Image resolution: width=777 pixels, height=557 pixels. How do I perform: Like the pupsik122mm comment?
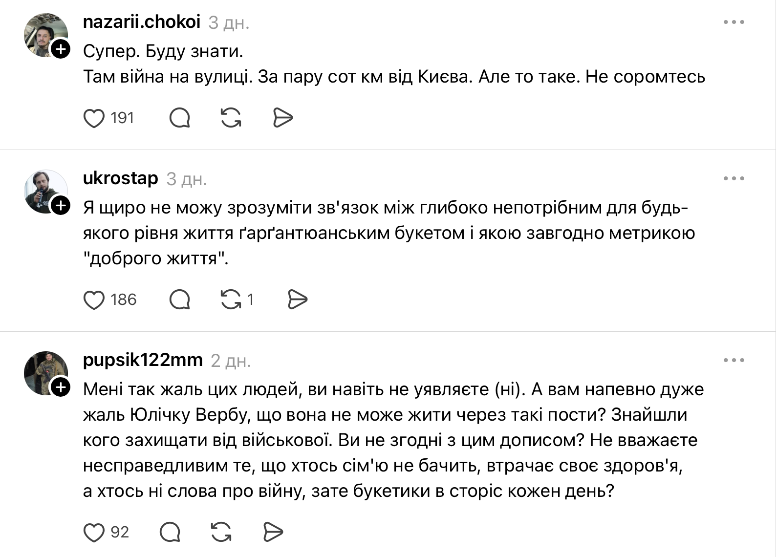94,533
